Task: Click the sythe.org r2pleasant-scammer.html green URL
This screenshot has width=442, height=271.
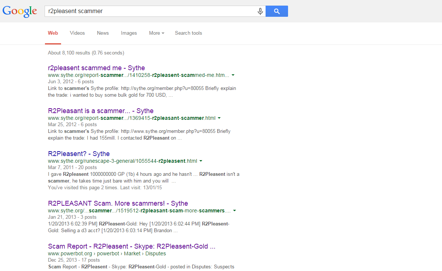Action: (x=131, y=118)
